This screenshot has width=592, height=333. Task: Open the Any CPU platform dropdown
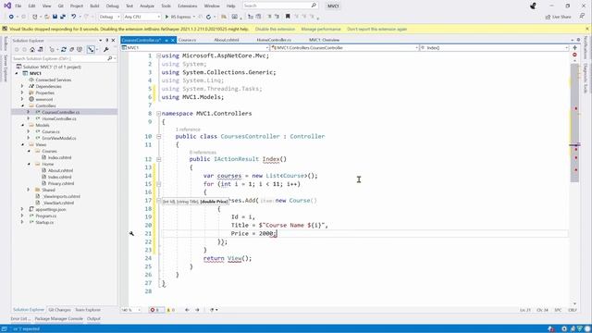142,17
